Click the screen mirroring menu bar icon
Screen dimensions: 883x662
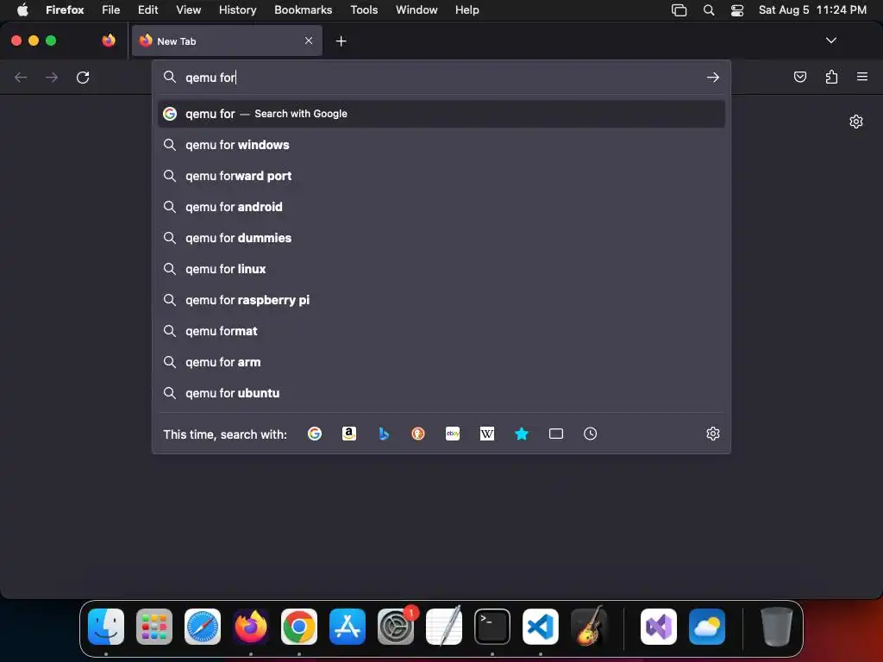(x=679, y=10)
